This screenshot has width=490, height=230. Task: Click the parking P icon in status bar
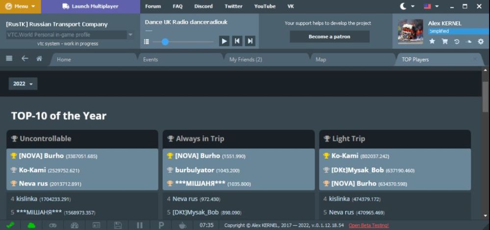[161, 225]
